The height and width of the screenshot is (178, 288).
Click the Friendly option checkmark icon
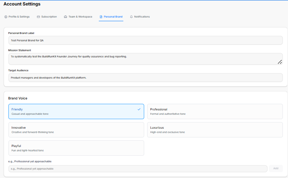139,109
